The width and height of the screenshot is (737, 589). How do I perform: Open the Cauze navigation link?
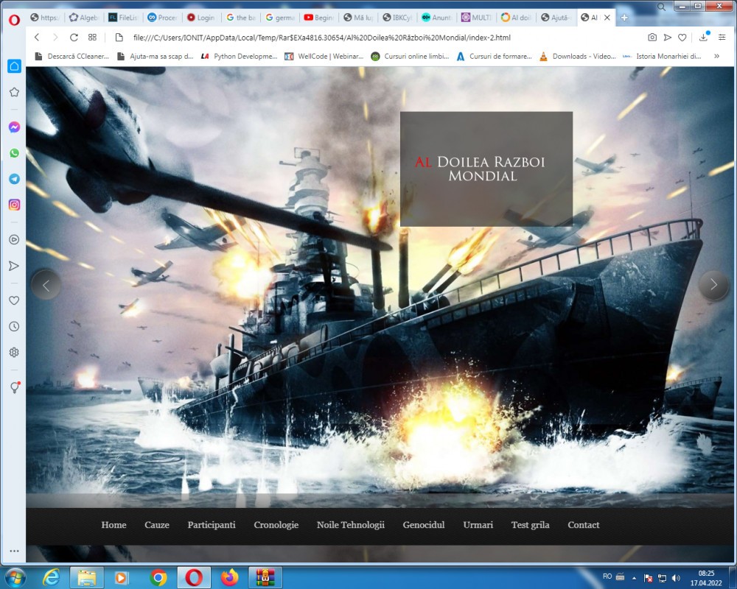coord(157,525)
